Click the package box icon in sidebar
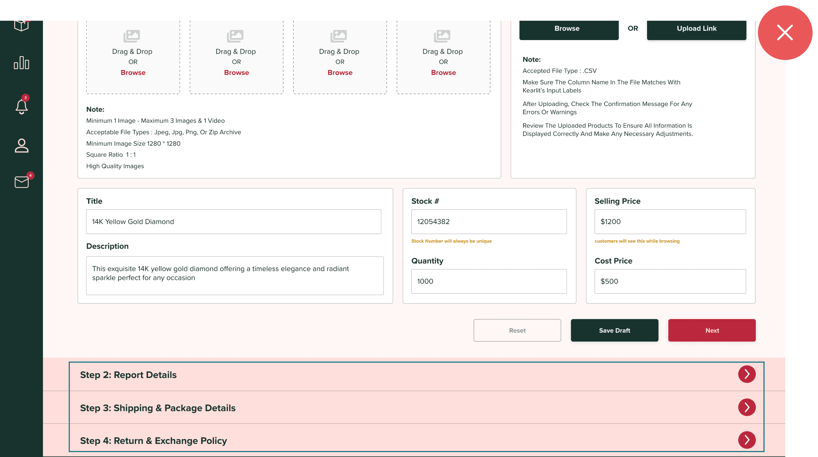 point(21,25)
